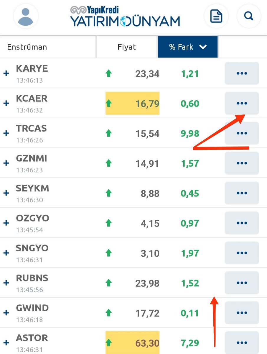Click the green up arrow for KARYE
This screenshot has width=267, height=354.
tap(109, 73)
